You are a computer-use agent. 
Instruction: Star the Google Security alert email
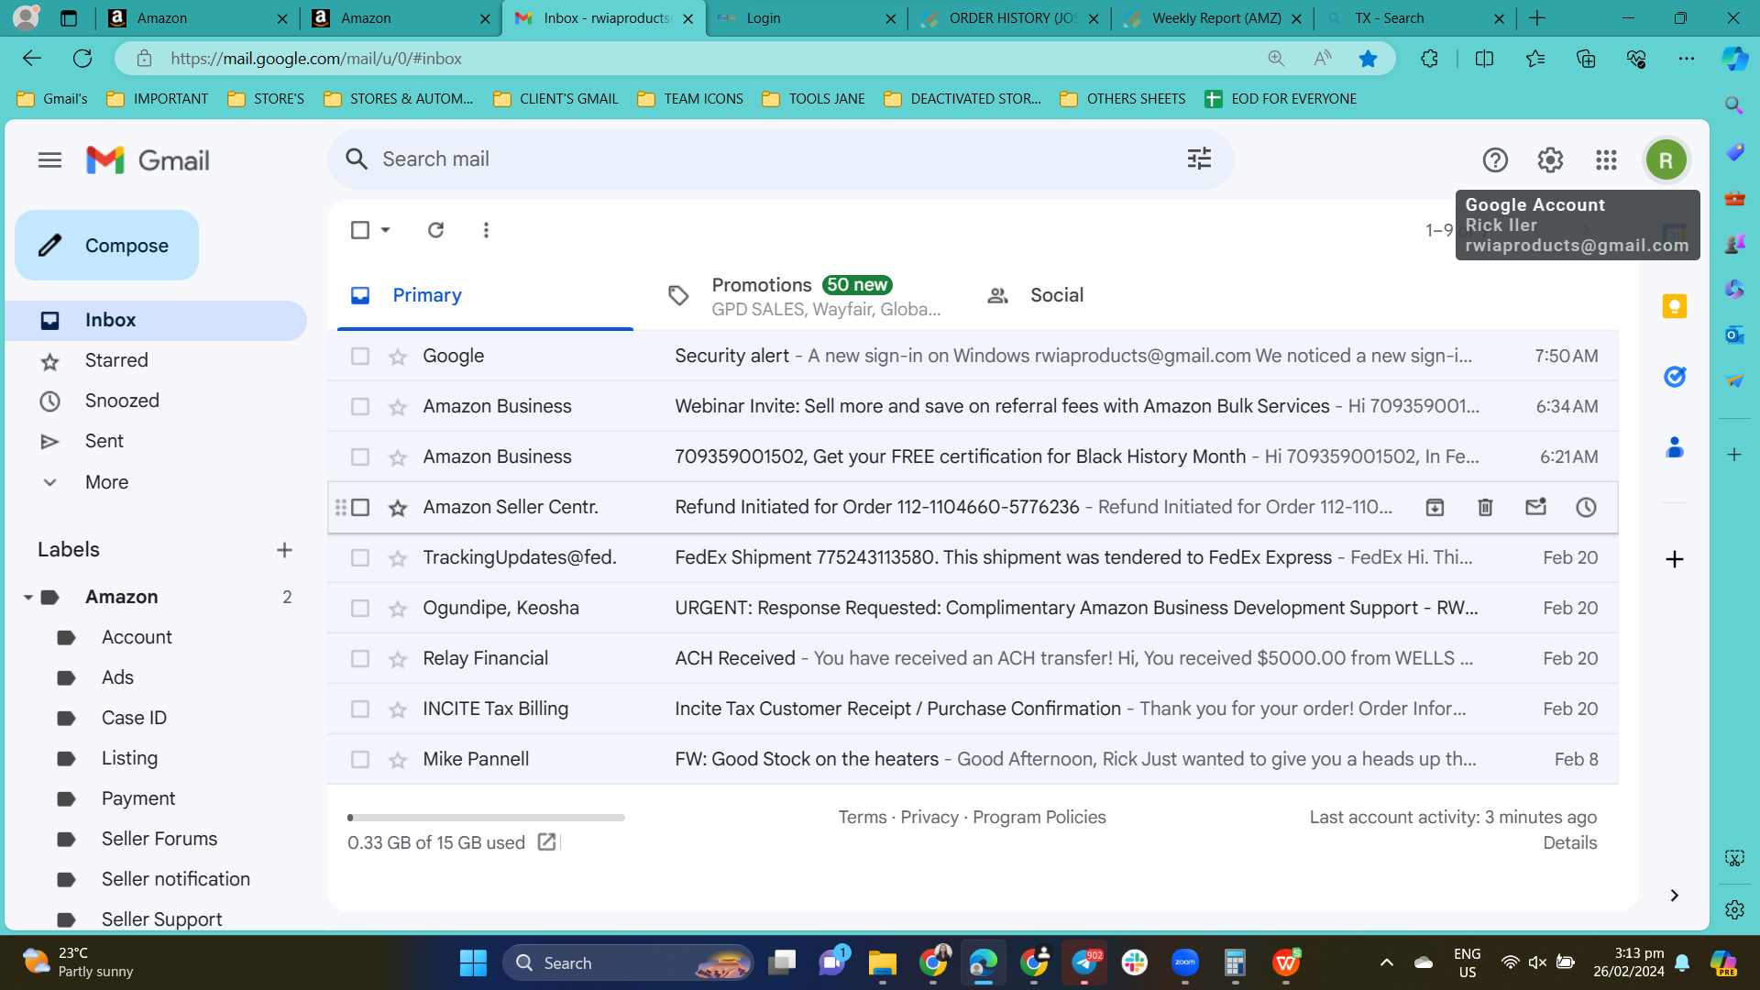[397, 357]
